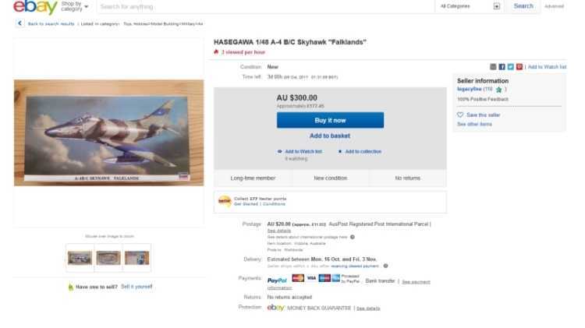Click the eBay logo

[x=35, y=7]
